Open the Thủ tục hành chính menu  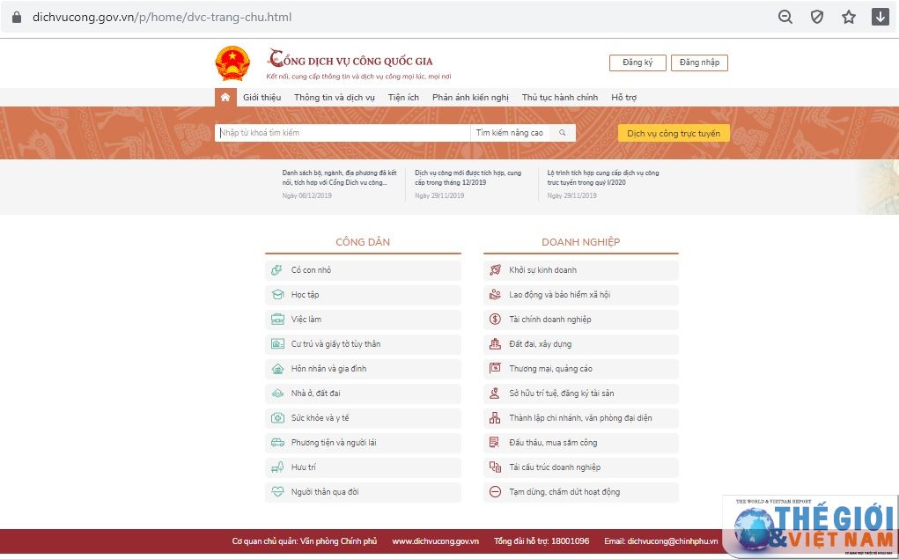pos(559,98)
